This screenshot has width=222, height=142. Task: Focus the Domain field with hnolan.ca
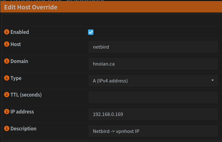(x=153, y=64)
